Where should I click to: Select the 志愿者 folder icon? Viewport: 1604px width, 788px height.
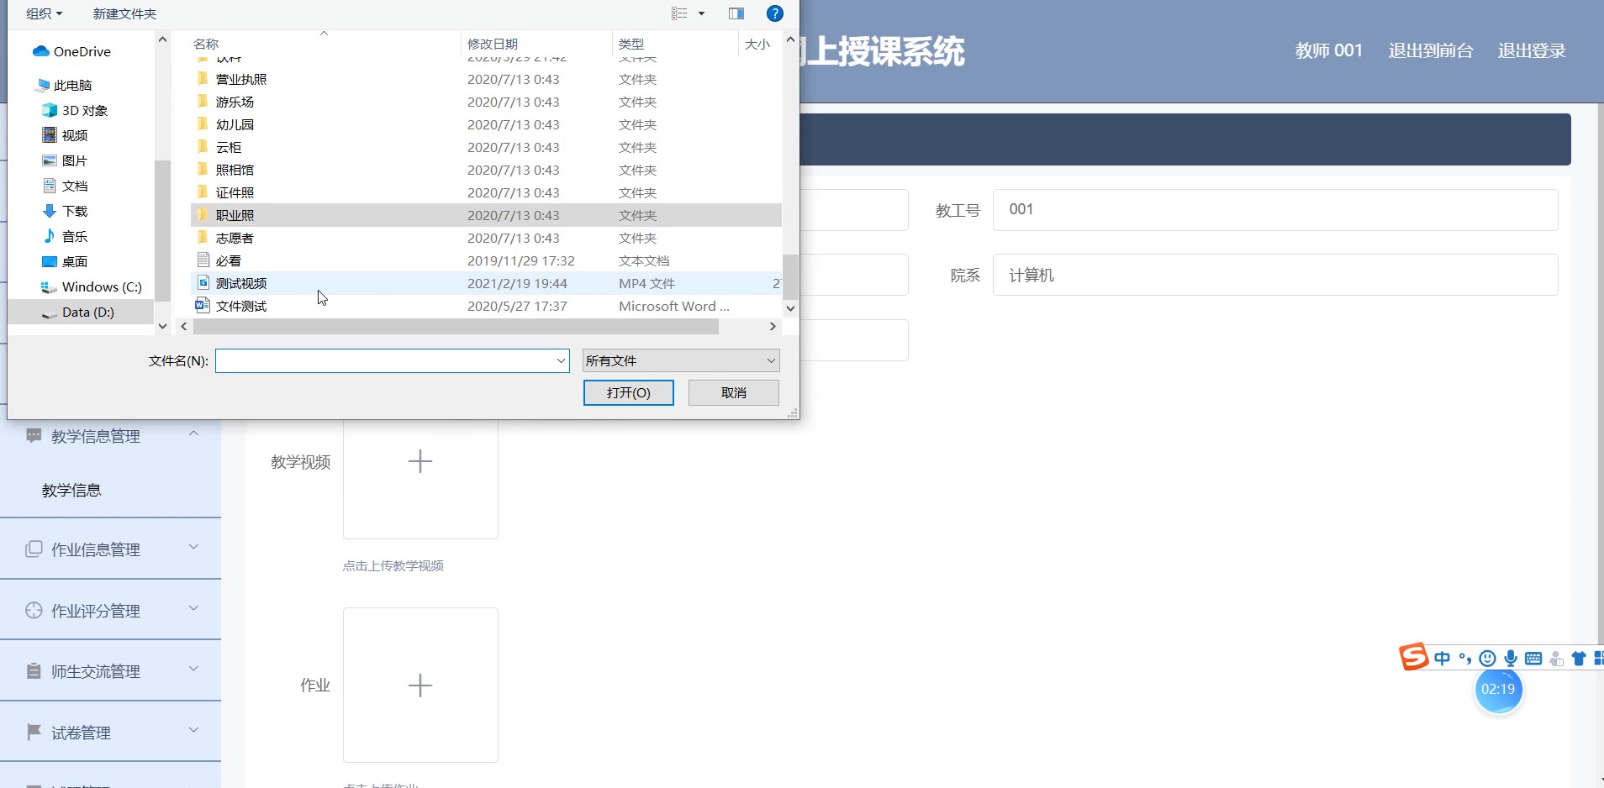point(203,238)
